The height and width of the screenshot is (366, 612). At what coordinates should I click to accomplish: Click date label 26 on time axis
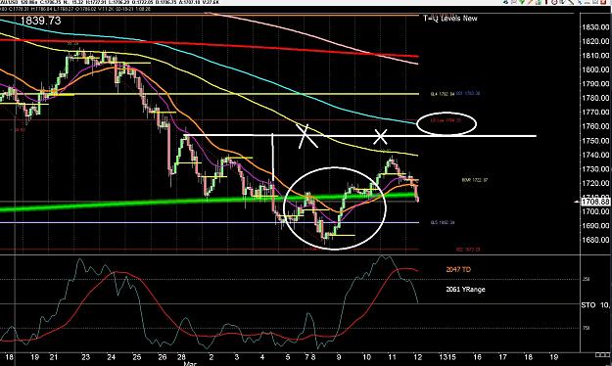click(163, 357)
